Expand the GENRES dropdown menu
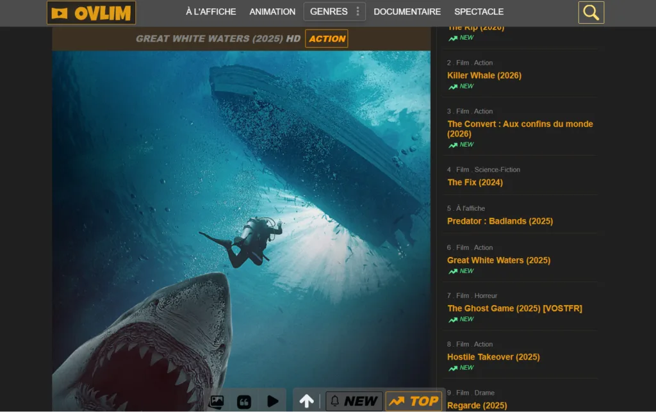The image size is (656, 412). click(329, 12)
